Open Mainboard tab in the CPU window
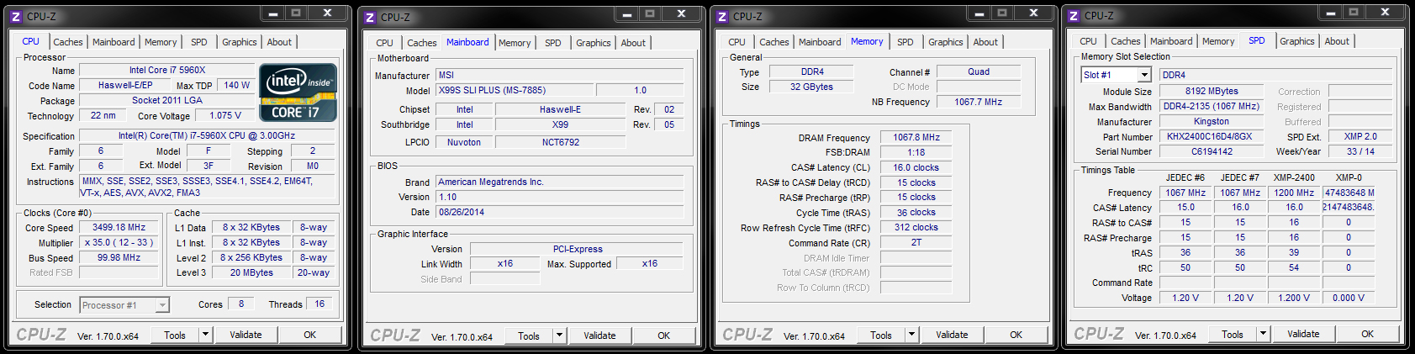Screen dimensions: 1415x354 coord(114,42)
